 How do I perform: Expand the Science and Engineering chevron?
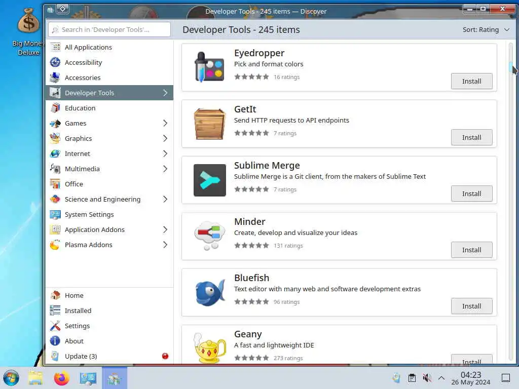click(x=165, y=199)
